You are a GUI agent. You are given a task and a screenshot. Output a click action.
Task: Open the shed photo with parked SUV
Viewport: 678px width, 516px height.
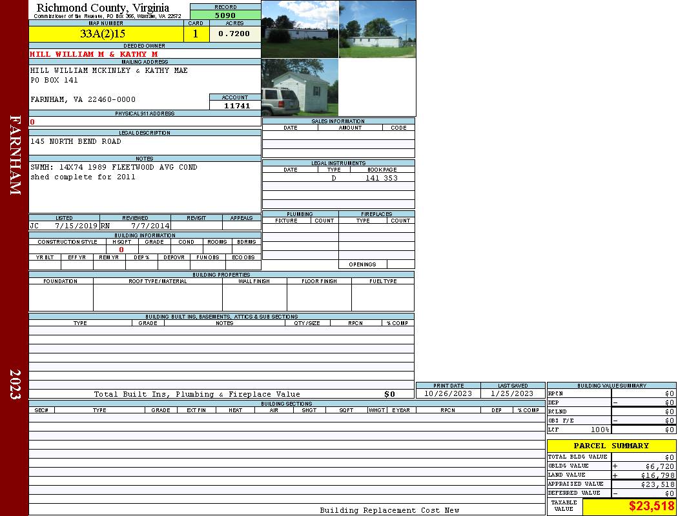pyautogui.click(x=300, y=88)
